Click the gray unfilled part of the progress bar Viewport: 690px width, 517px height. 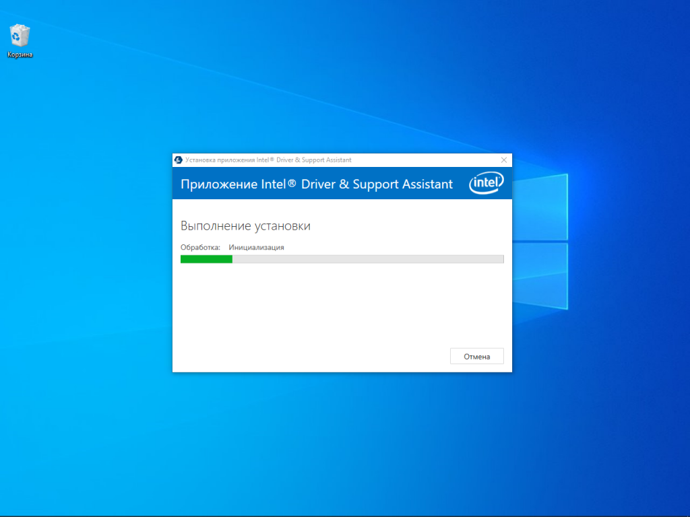click(367, 259)
